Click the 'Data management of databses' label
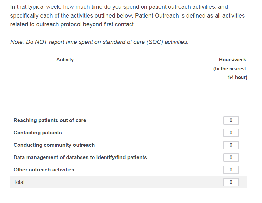The image size is (262, 203). pyautogui.click(x=80, y=158)
